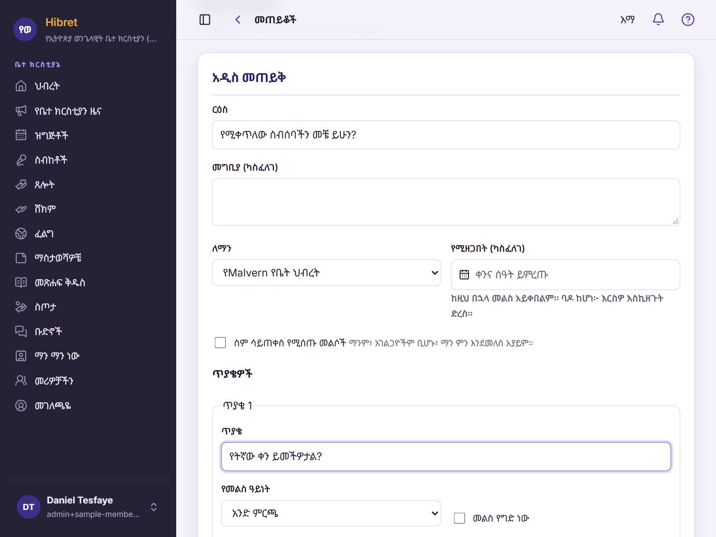Open the help question-mark icon
This screenshot has height=537, width=716.
pos(688,20)
